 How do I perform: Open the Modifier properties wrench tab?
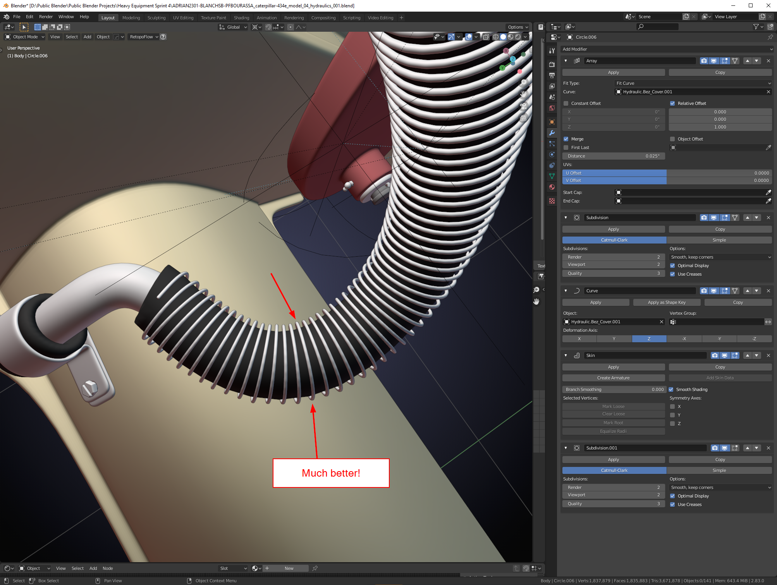[552, 133]
